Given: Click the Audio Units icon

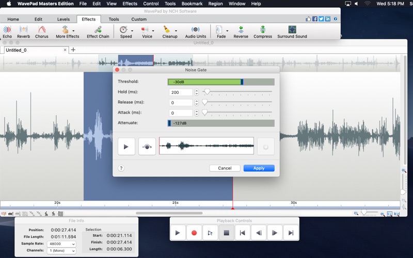Looking at the screenshot, I should tap(196, 30).
